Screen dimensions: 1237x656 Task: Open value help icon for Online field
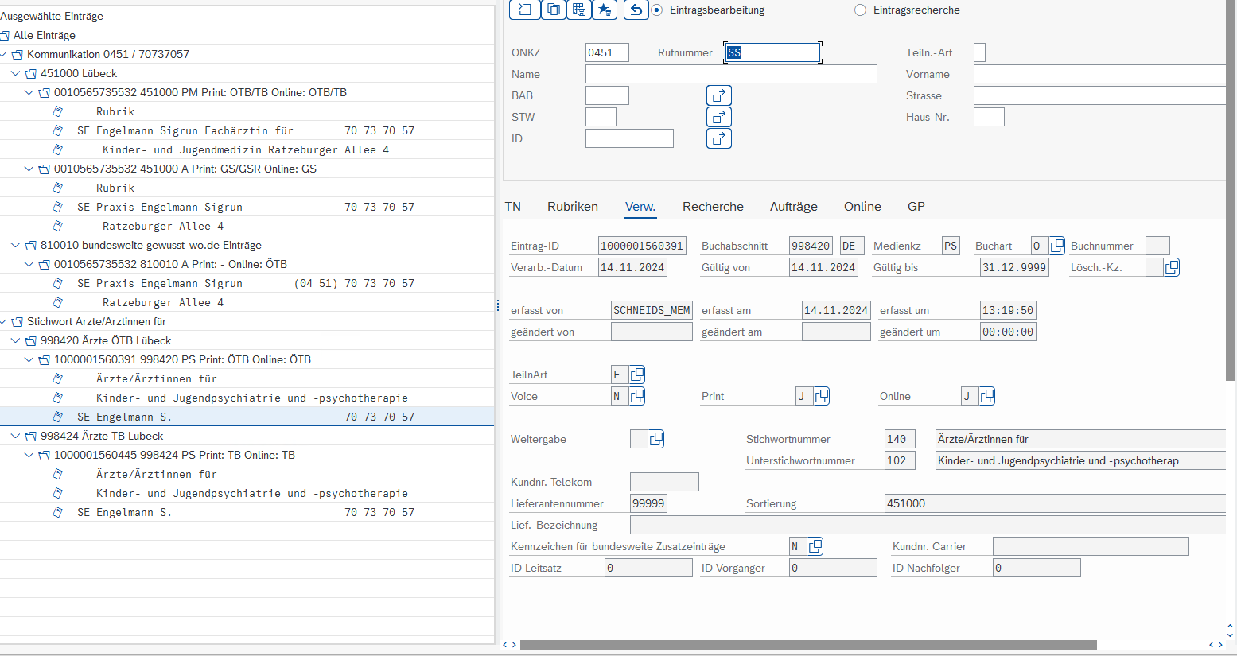tap(986, 396)
